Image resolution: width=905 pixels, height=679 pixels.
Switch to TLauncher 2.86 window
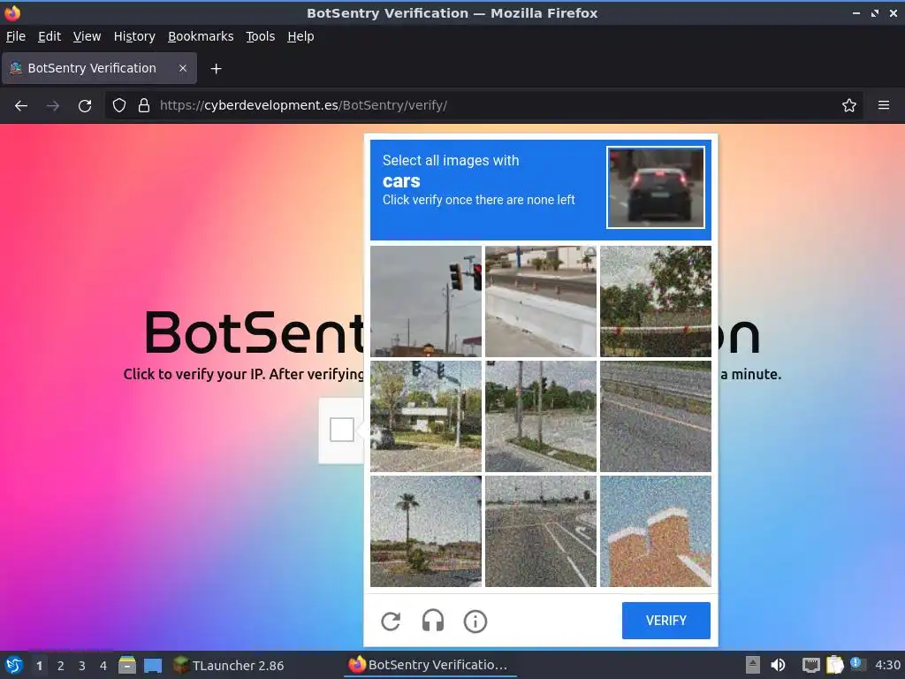click(x=229, y=665)
